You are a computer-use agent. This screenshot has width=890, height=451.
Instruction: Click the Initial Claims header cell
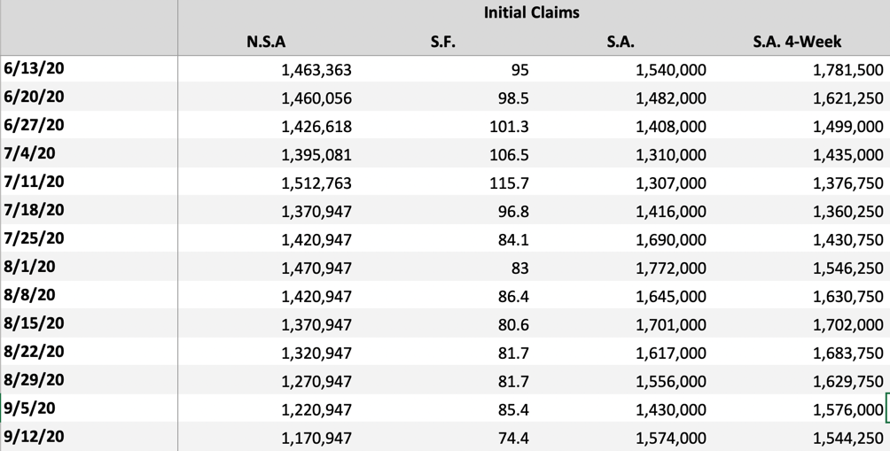click(532, 12)
